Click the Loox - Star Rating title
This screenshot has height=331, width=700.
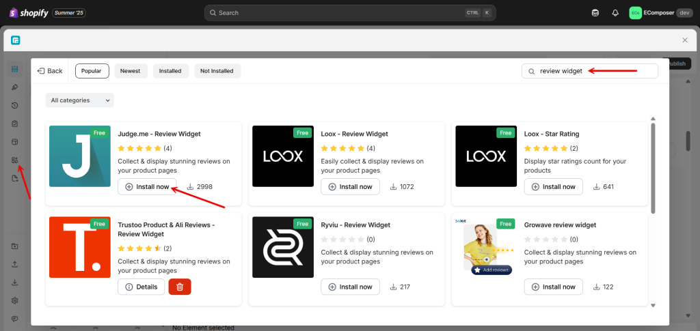[x=552, y=134]
